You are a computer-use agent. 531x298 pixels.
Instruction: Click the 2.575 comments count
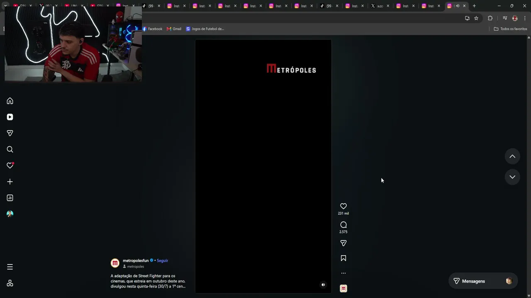pyautogui.click(x=343, y=232)
